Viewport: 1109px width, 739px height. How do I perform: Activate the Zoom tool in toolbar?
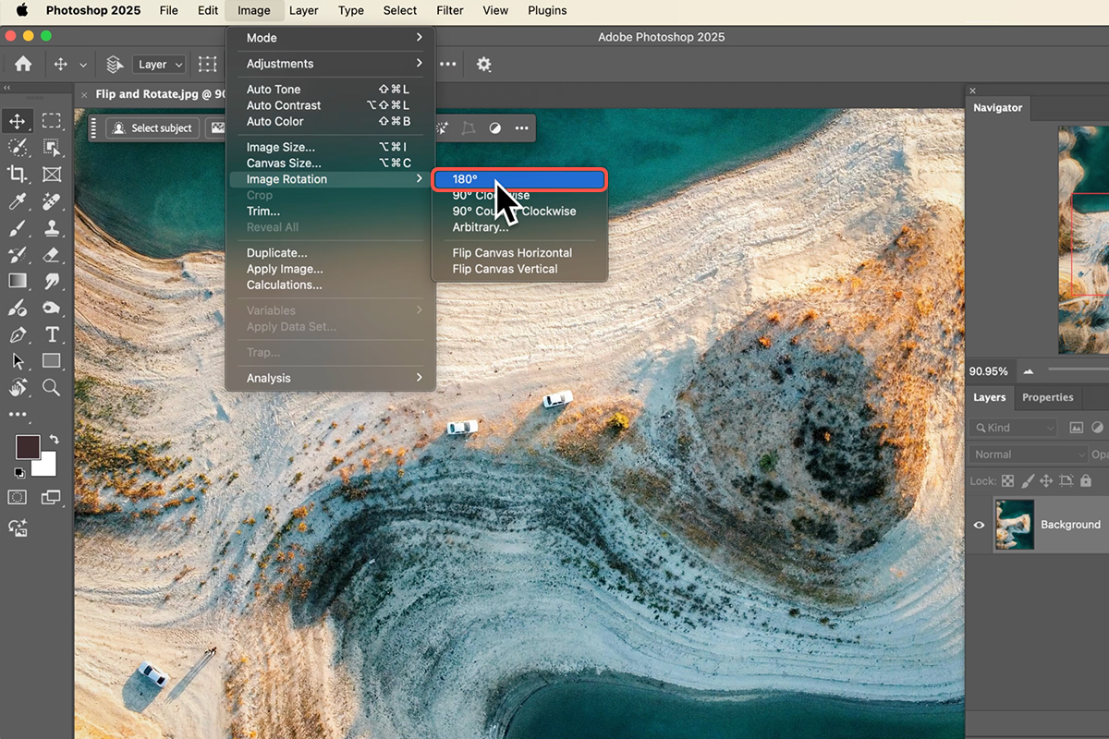[52, 388]
